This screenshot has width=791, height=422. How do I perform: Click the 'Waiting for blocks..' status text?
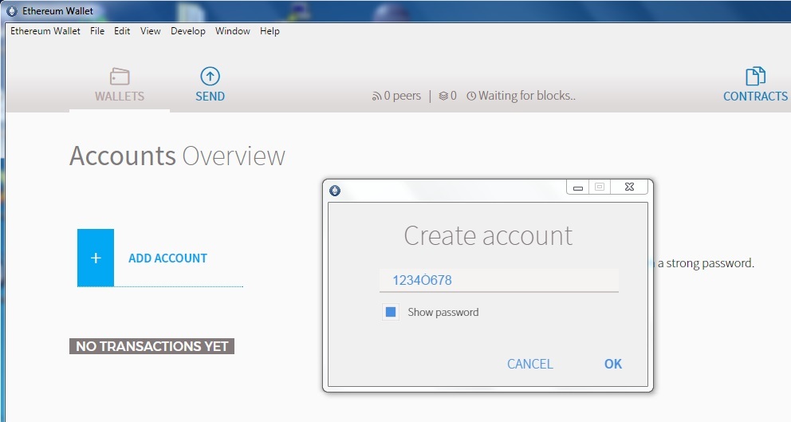click(526, 96)
